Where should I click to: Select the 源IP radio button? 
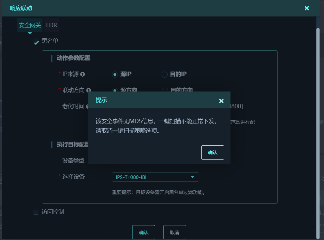pyautogui.click(x=115, y=74)
